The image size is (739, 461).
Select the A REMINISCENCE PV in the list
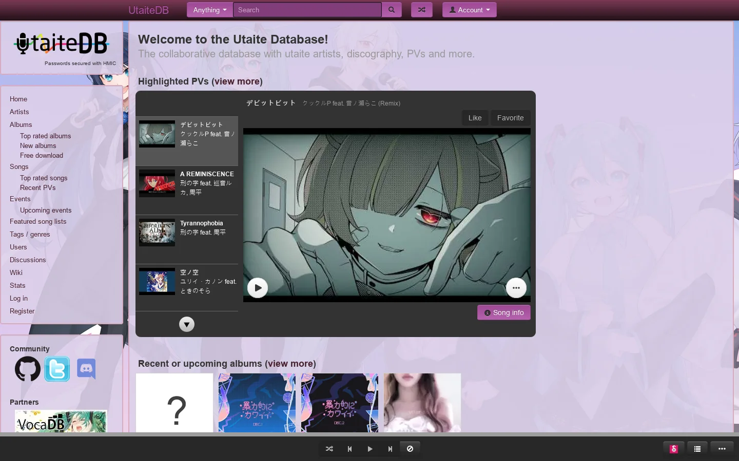pos(187,190)
